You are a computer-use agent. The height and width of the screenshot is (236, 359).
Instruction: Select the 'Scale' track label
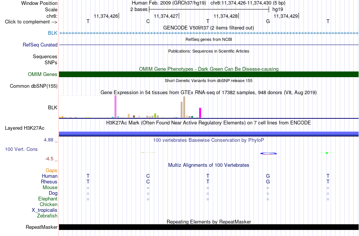(51, 9)
